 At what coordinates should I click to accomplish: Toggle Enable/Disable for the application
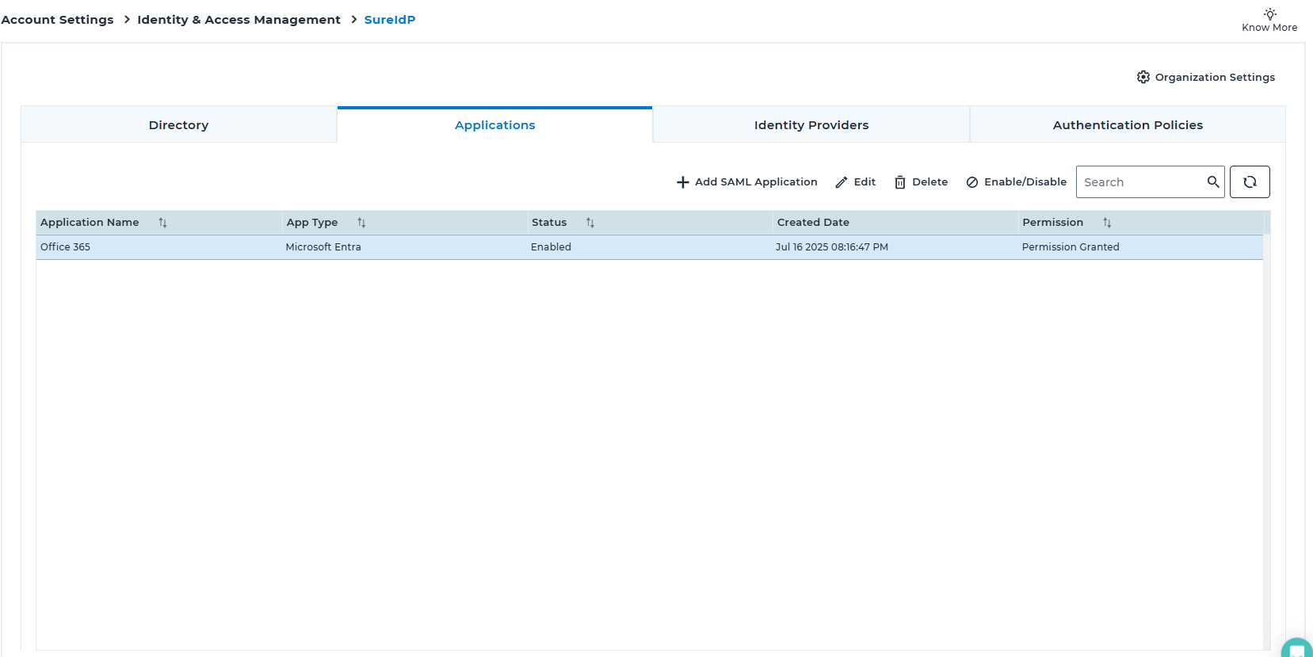(x=1017, y=182)
